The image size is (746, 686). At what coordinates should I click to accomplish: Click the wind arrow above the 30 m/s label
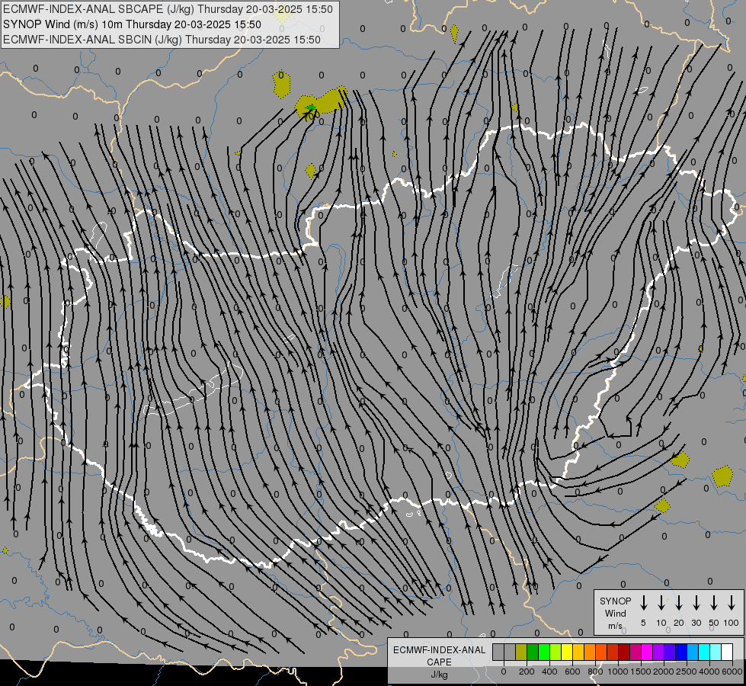(x=696, y=603)
